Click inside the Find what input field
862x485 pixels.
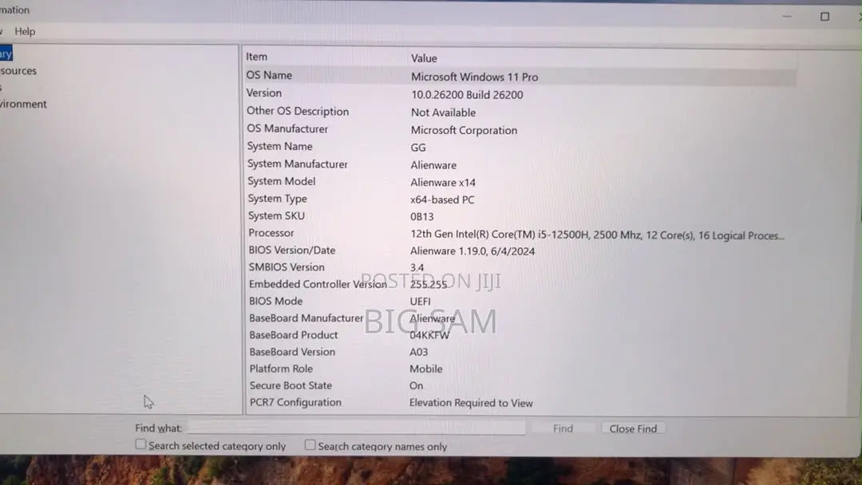[x=356, y=428]
